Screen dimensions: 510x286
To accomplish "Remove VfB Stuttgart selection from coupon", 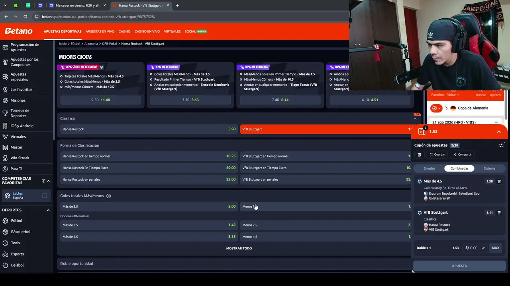I will [499, 213].
